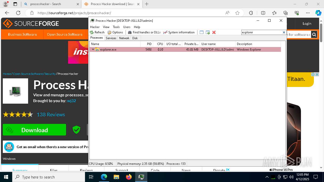This screenshot has height=182, width=324.
Task: Open System information window
Action: click(x=179, y=32)
